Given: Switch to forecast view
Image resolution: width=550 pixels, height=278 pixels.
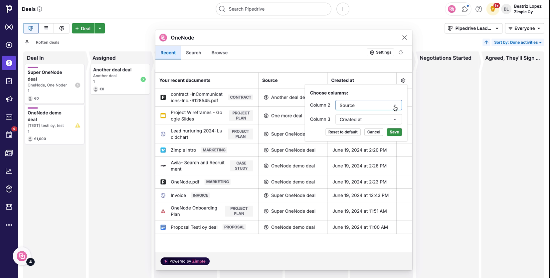Looking at the screenshot, I should (x=62, y=28).
